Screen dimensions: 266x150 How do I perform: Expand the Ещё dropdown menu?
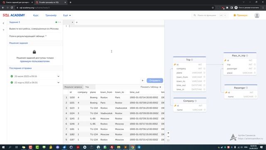[x=67, y=15]
